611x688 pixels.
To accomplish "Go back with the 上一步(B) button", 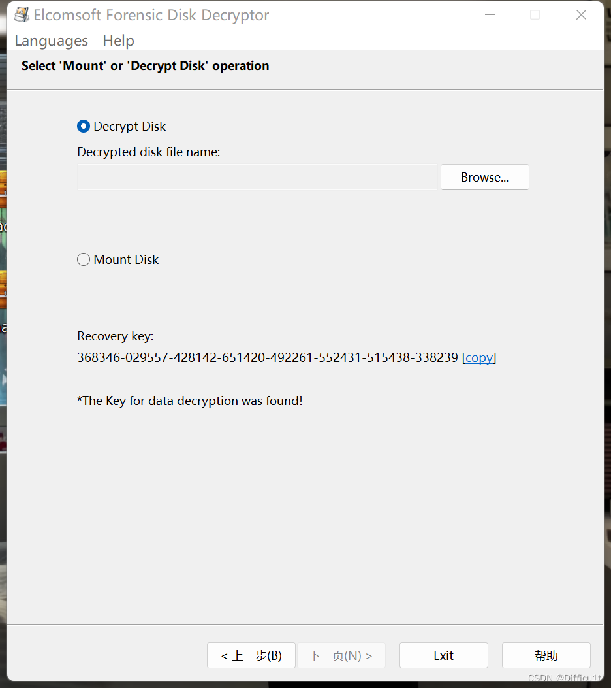I will click(251, 655).
